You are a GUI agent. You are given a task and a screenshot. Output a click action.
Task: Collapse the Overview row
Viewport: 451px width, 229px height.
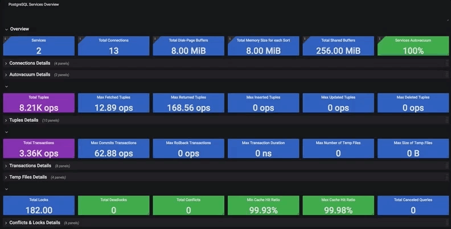6,29
